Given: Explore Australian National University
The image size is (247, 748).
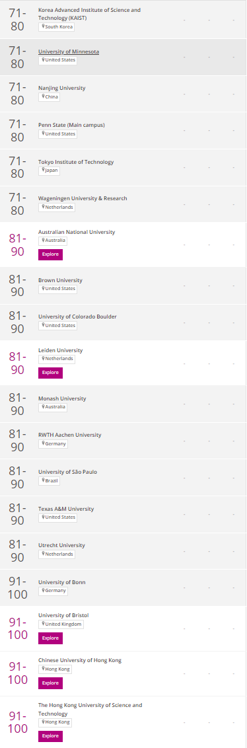Looking at the screenshot, I should click(x=50, y=254).
